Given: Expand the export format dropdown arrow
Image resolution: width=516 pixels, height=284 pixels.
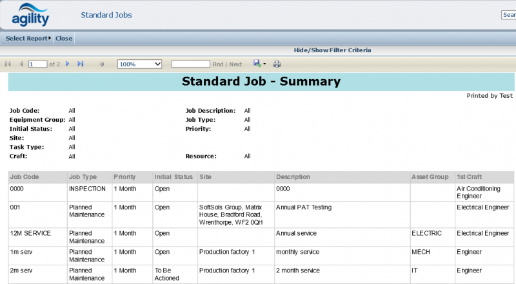Looking at the screenshot, I should tap(264, 64).
